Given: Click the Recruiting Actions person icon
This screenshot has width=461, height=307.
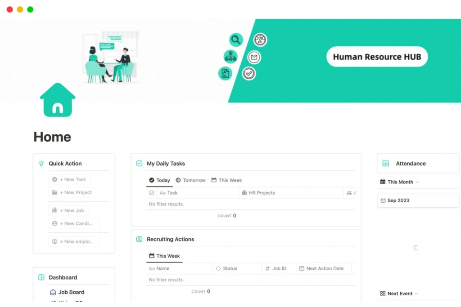Looking at the screenshot, I should (140, 239).
